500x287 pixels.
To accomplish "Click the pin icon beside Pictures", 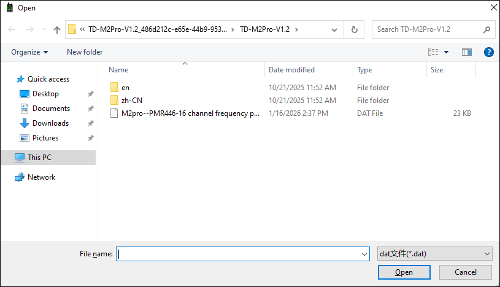I will coord(91,138).
